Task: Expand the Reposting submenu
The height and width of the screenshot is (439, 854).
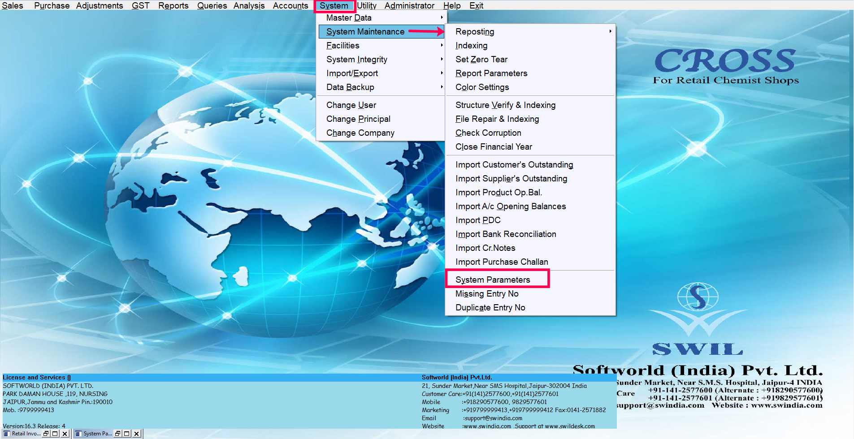Action: tap(530, 31)
